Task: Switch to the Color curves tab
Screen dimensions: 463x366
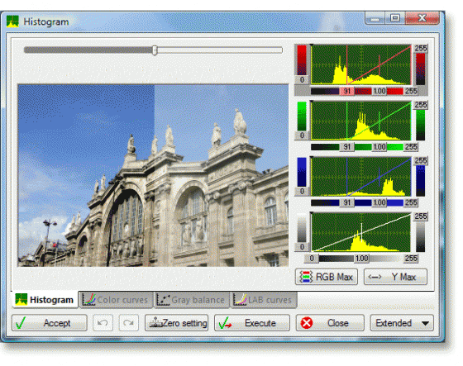Action: pos(116,300)
